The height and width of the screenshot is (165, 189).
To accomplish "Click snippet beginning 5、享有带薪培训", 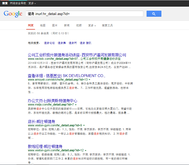I will click(x=80, y=88).
